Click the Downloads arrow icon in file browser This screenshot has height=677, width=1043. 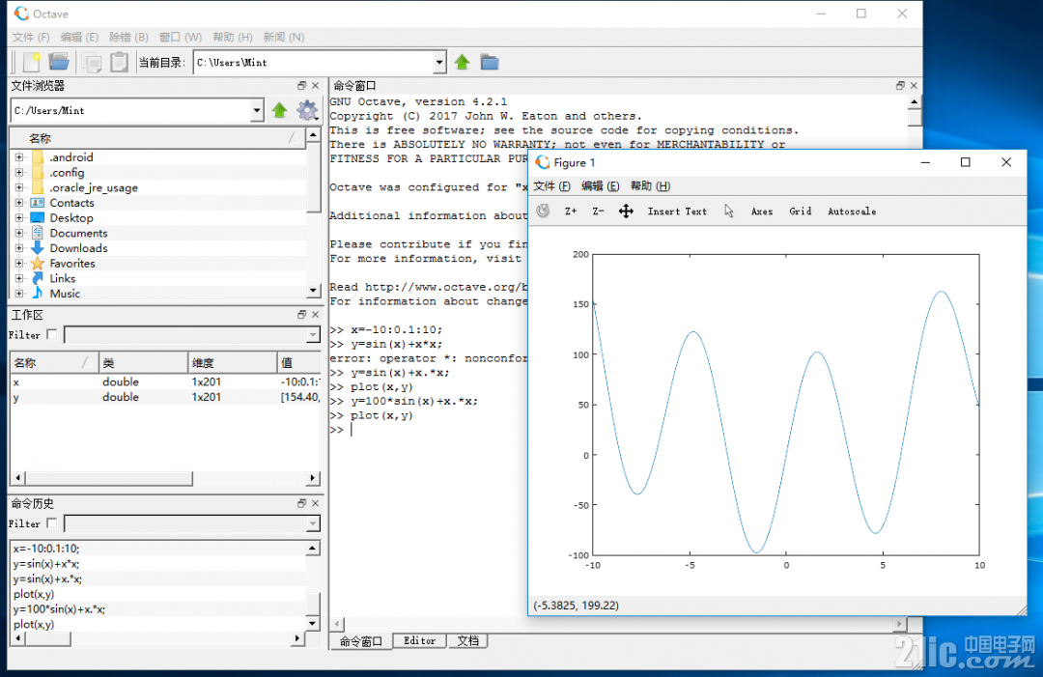click(38, 248)
